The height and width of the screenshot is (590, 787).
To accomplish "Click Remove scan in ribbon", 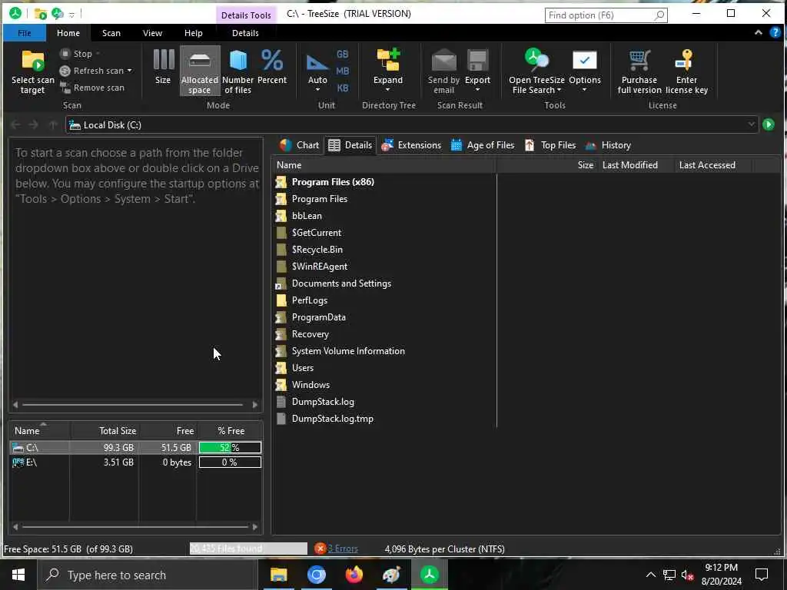I will click(x=92, y=88).
